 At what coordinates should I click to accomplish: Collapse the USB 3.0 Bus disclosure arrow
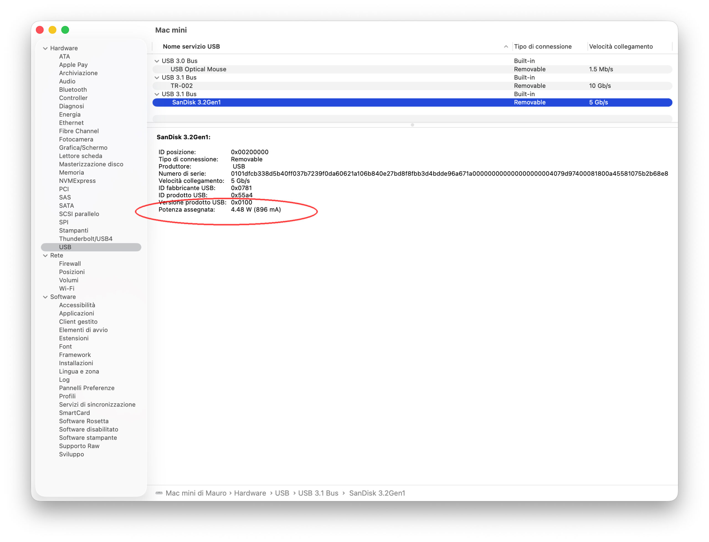[x=157, y=61]
